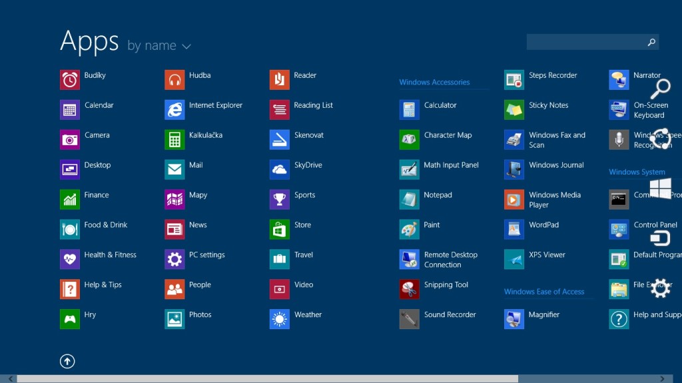Screen dimensions: 682x383
Task: Open the Devices charm
Action: [660, 238]
